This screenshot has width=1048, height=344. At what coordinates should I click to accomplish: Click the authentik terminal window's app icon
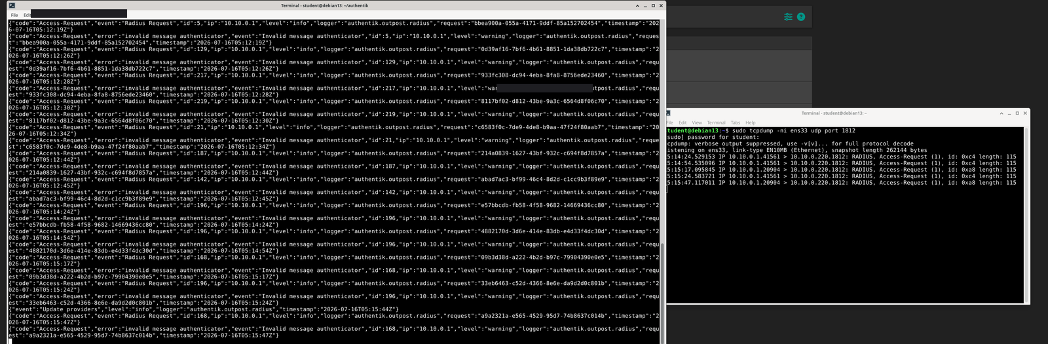click(x=12, y=5)
